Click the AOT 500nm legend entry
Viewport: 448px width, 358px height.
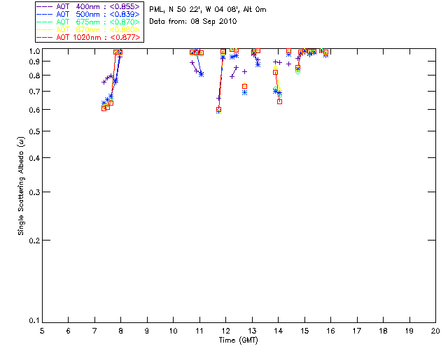click(x=89, y=14)
